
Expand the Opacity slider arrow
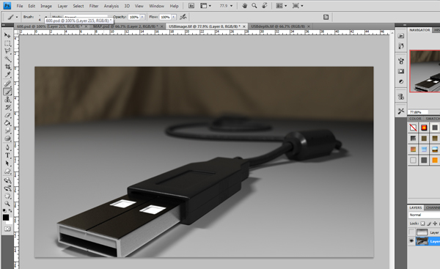(x=142, y=17)
